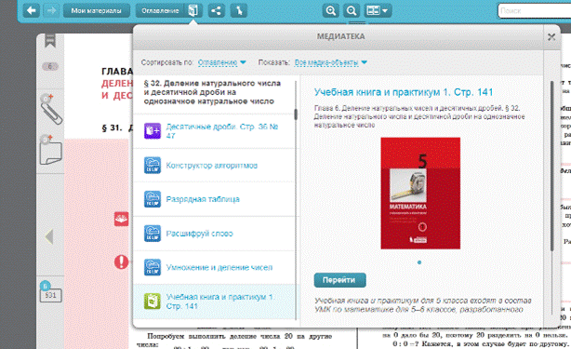
Task: Click the media list scrollbar thumb
Action: click(296, 114)
